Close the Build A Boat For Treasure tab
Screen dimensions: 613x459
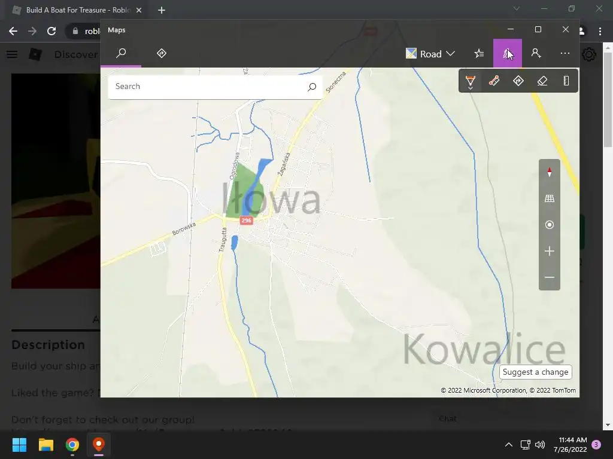139,10
